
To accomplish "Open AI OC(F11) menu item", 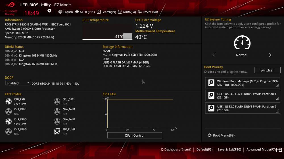I will click(85, 12).
